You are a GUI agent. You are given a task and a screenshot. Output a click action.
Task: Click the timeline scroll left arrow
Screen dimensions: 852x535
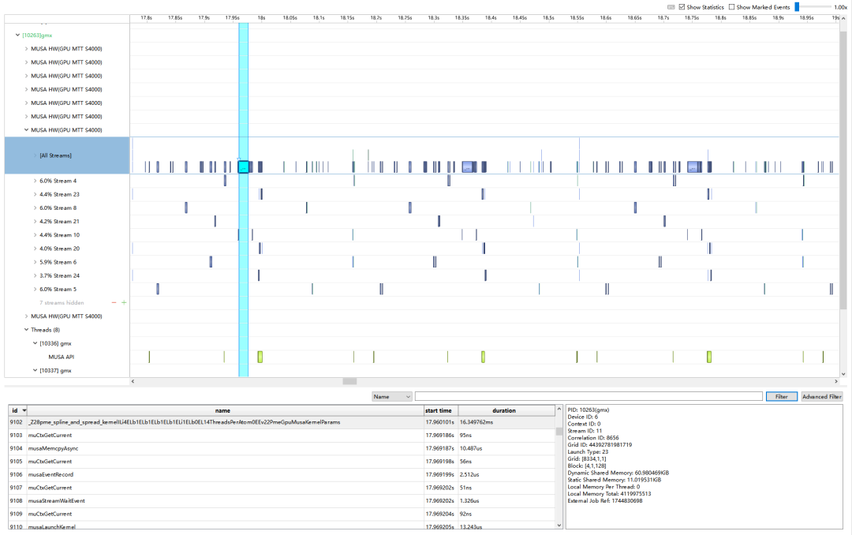tap(133, 381)
